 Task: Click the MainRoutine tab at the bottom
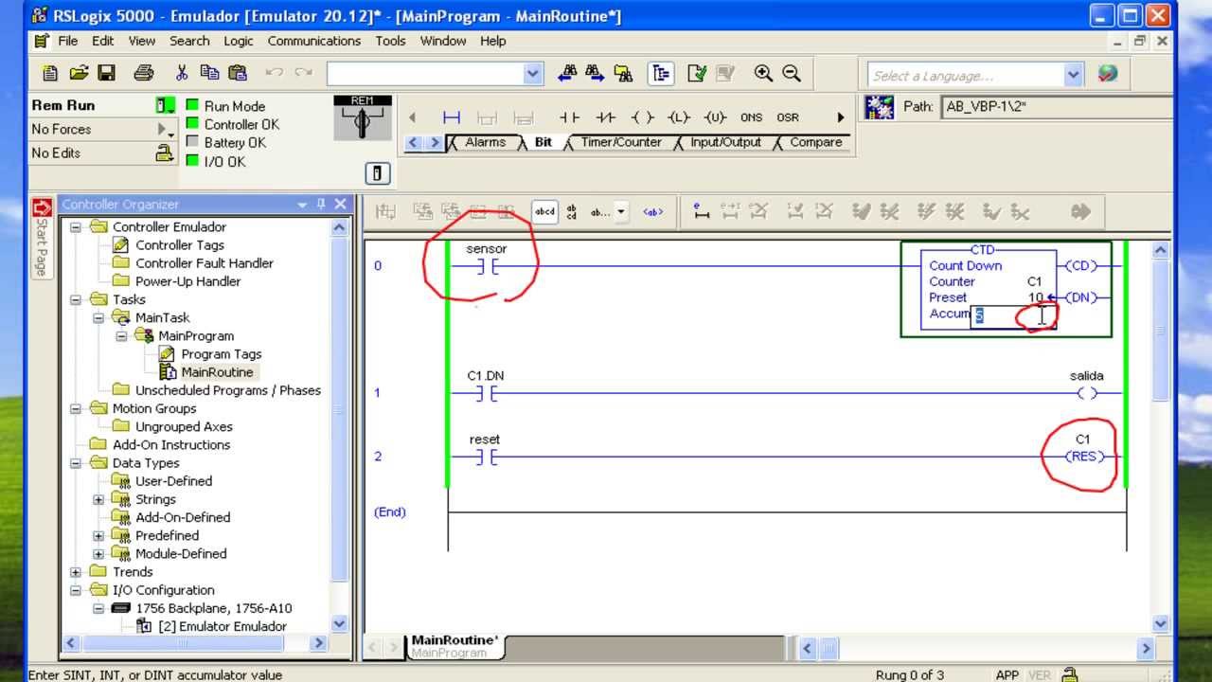pos(454,646)
